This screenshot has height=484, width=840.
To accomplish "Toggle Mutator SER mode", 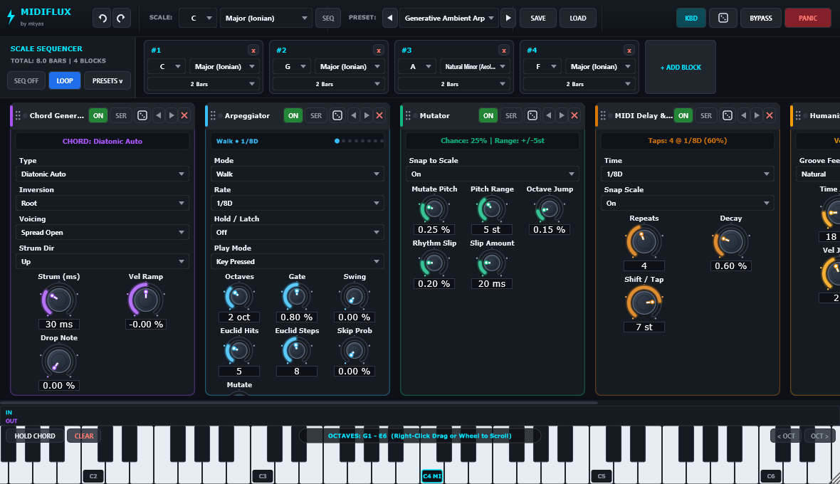I will click(x=511, y=115).
